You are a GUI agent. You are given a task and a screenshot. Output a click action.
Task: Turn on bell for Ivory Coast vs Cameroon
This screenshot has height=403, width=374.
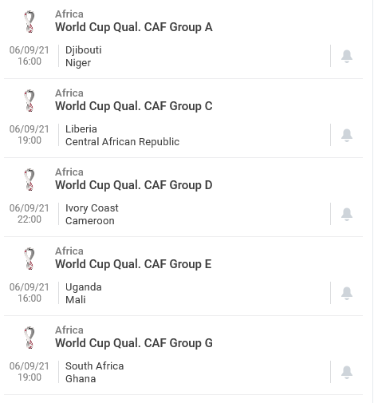tap(347, 214)
